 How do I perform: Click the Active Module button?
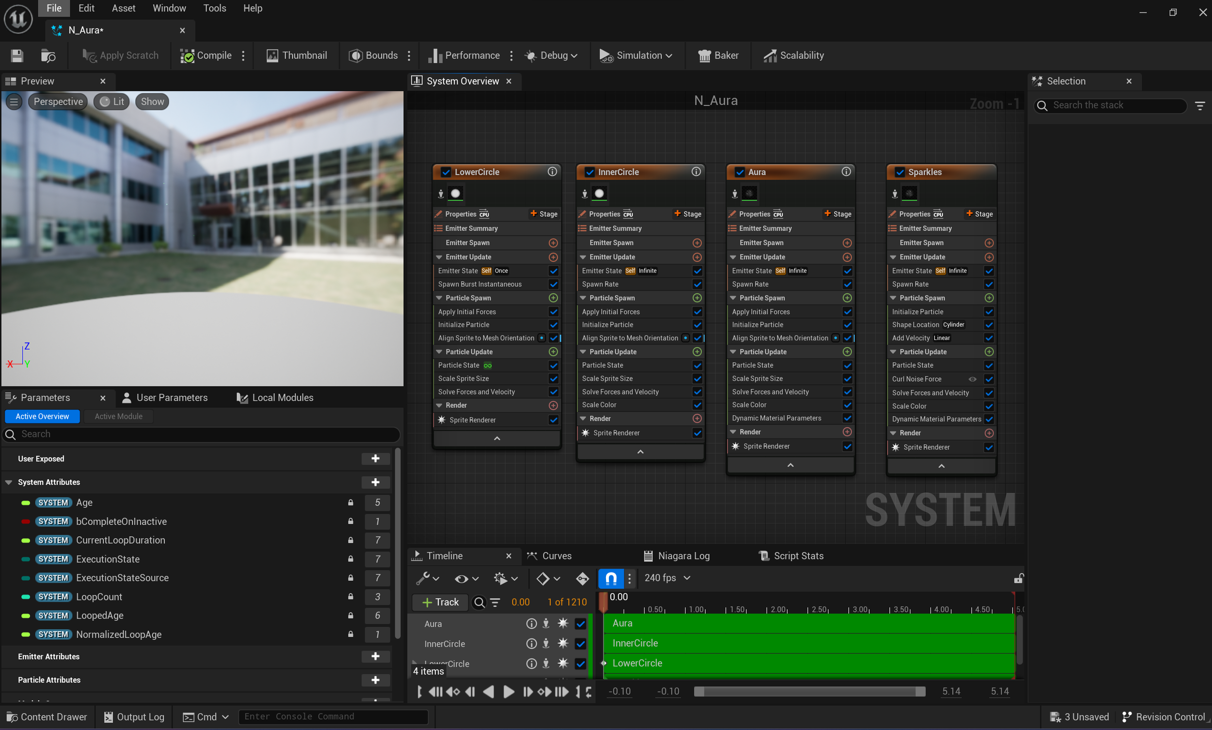[118, 416]
